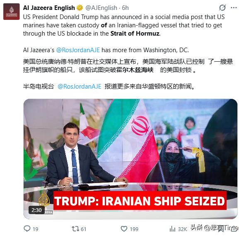244x236 pixels.
Task: Open the @AJEnglish handle link
Action: [x=101, y=8]
